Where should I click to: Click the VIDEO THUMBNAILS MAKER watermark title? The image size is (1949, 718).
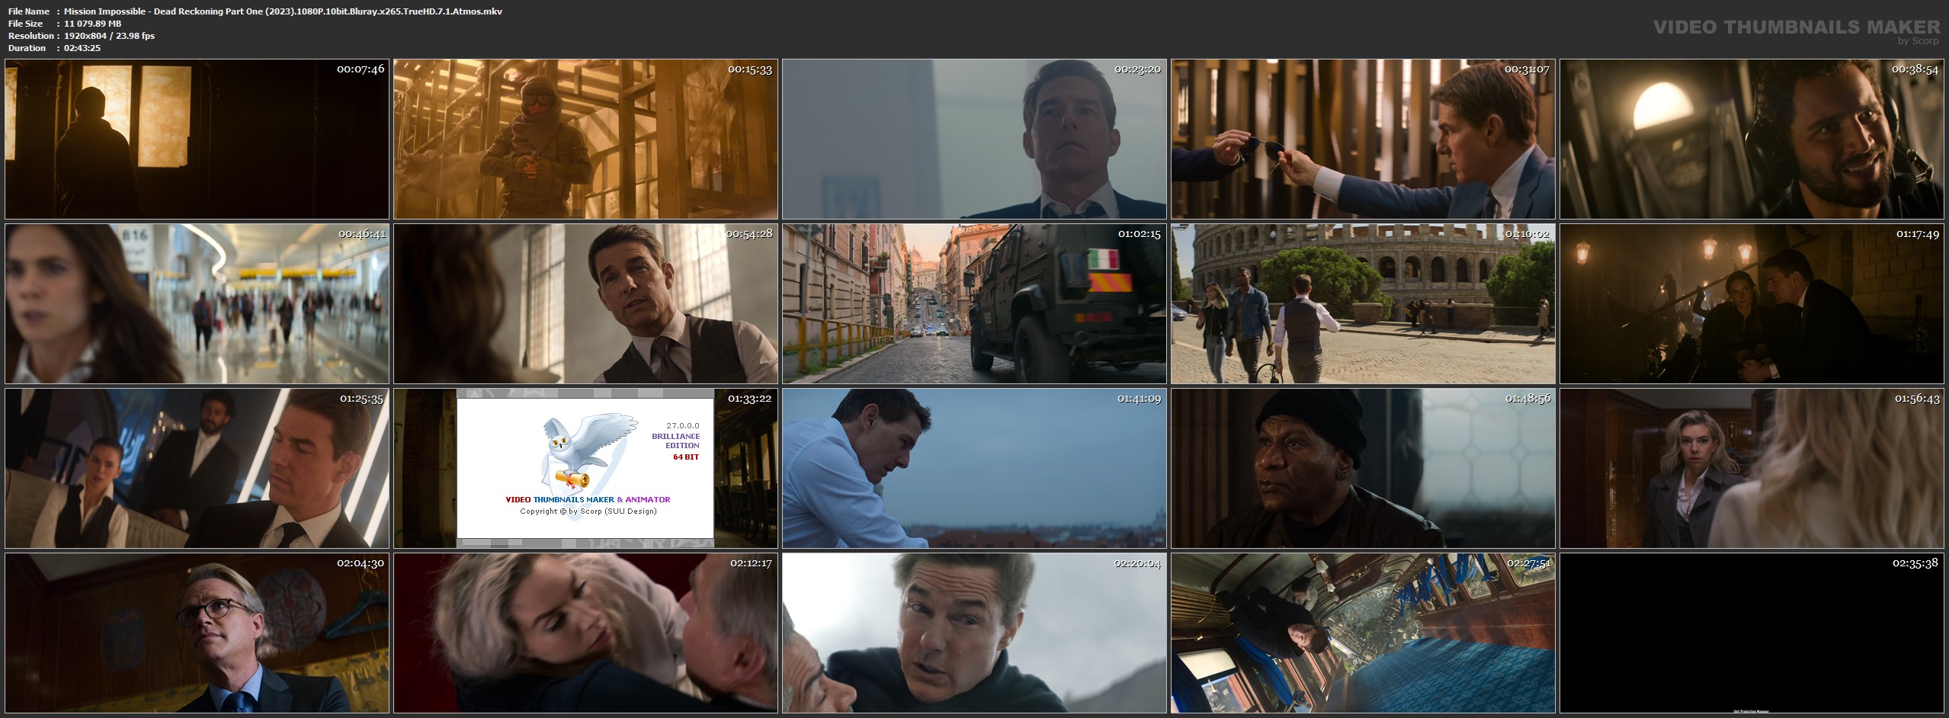(x=1796, y=27)
